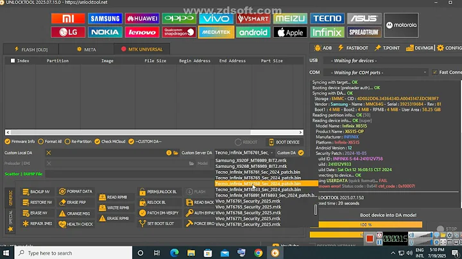Toggle the Fast Connect checkbox

435,72
